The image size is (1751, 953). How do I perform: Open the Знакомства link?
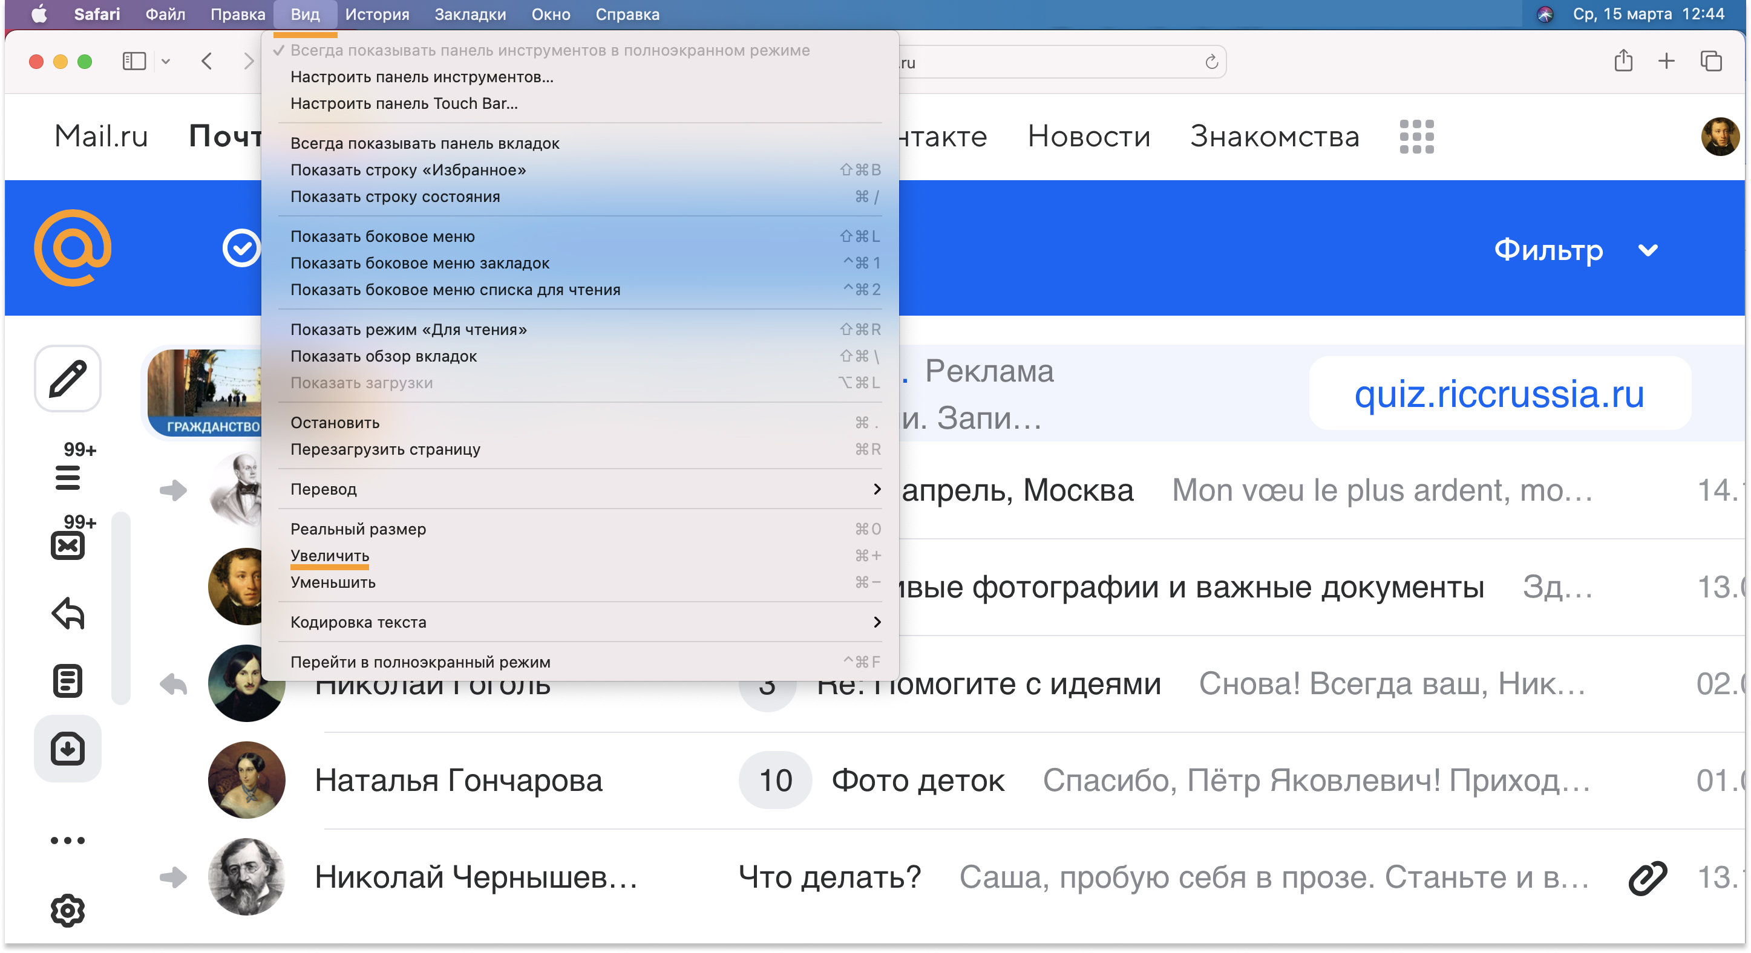point(1274,137)
